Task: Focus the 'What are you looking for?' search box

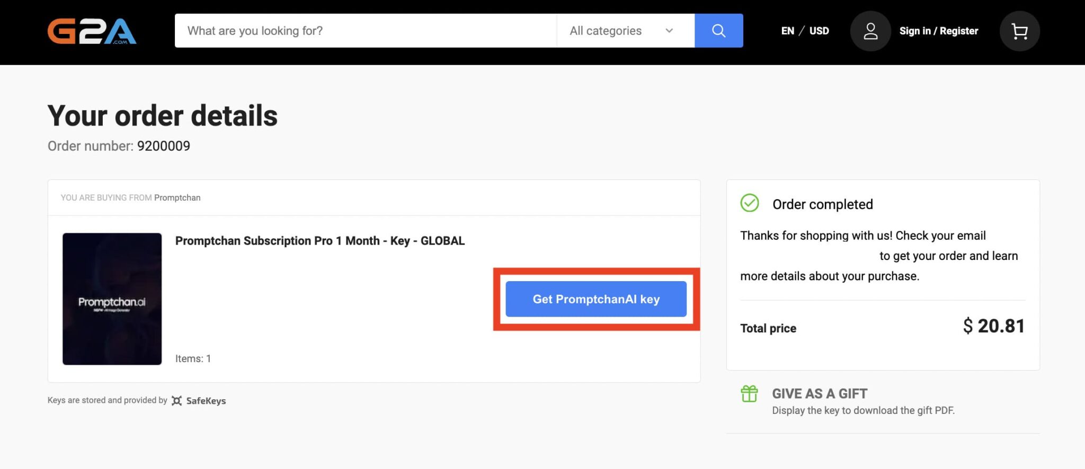Action: (x=366, y=31)
